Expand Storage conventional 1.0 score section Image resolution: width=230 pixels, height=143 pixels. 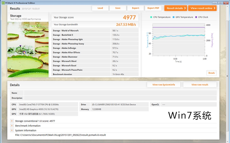pos(12,121)
